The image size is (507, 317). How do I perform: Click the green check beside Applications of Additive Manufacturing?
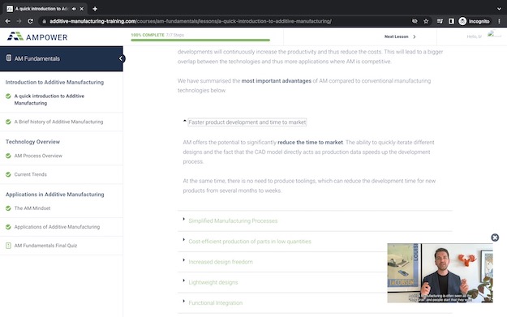8,227
